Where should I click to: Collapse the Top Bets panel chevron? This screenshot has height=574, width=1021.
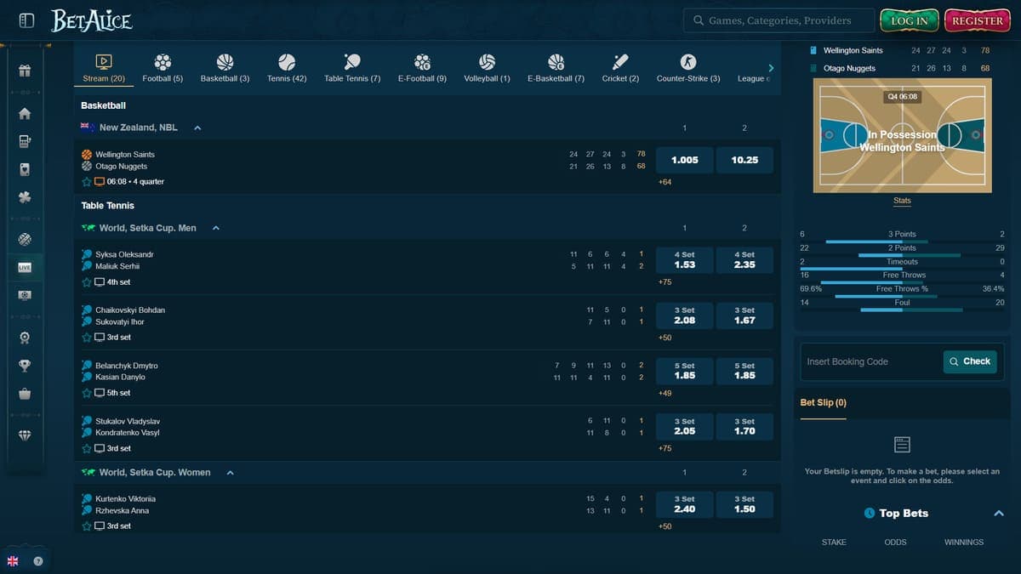click(1000, 514)
